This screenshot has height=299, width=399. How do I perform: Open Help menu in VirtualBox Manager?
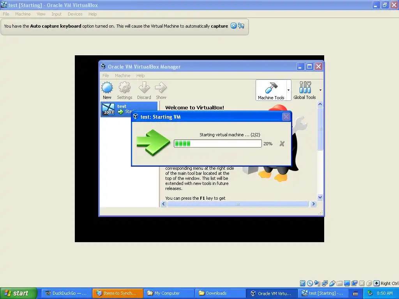point(140,76)
